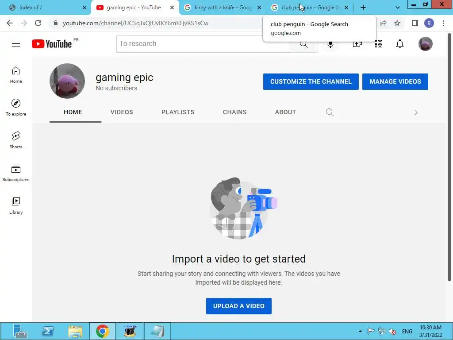Screen dimensions: 453x340
Task: Open Library in the sidebar
Action: pos(16,205)
